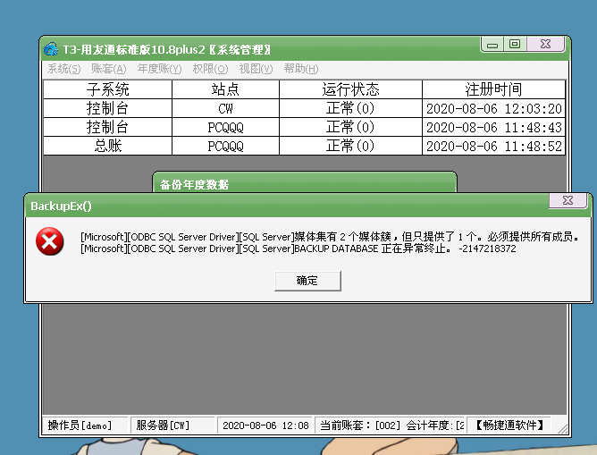Click the 站点 column header
This screenshot has width=597, height=455.
(225, 89)
